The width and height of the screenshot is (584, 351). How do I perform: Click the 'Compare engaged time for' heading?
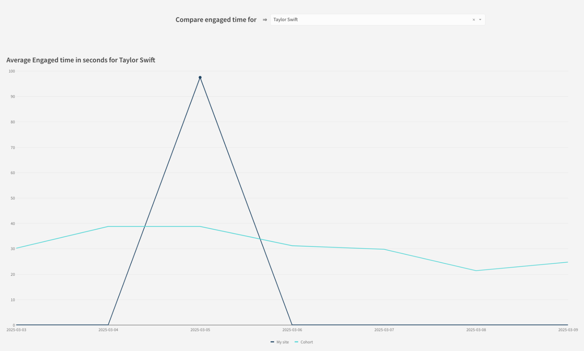[216, 20]
